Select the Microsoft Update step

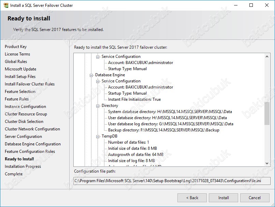20,69
